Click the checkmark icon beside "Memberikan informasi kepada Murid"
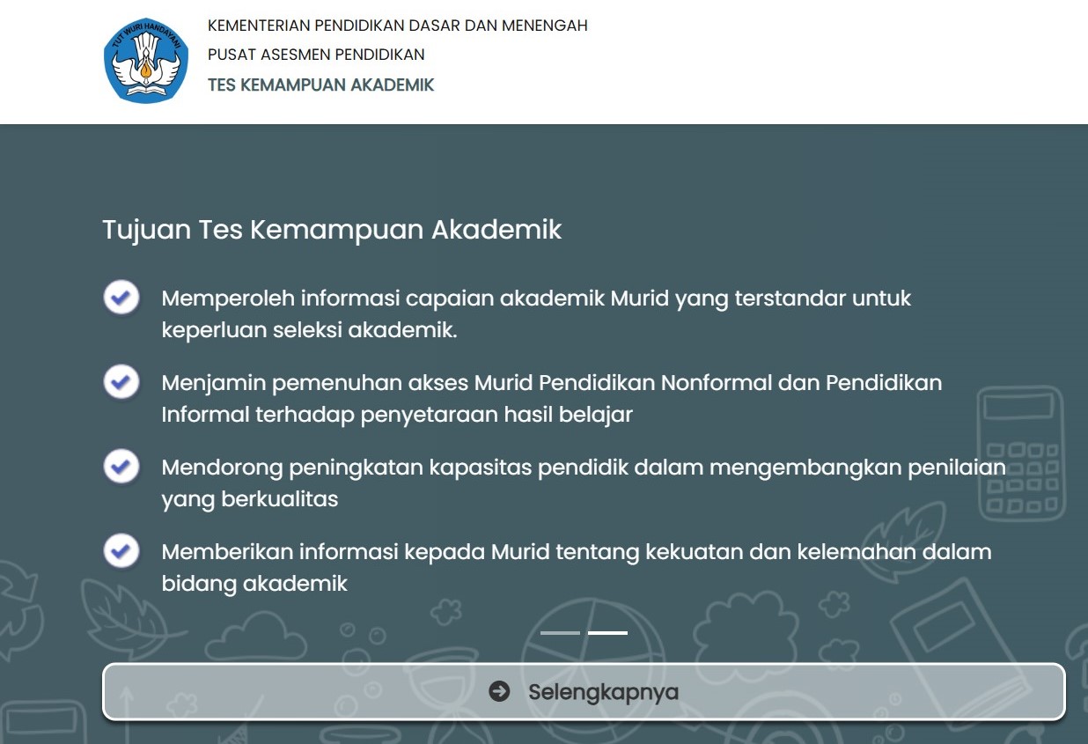The image size is (1088, 744). (121, 551)
